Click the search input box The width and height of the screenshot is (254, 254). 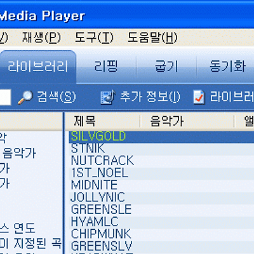(x=5, y=97)
